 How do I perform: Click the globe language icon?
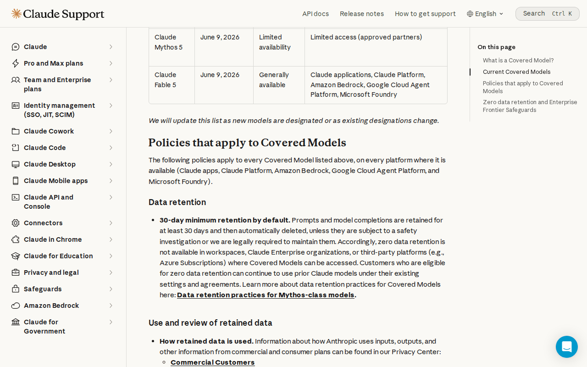point(470,14)
